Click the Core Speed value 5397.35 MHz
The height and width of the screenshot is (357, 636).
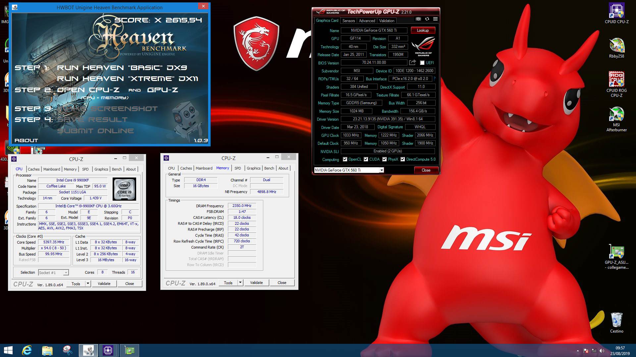tap(54, 242)
